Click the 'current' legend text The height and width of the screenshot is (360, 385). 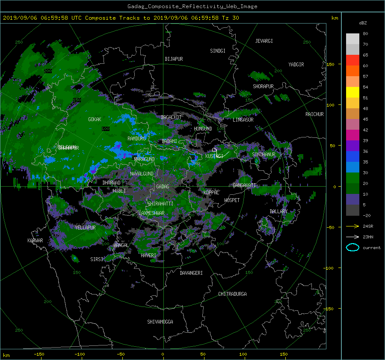pos(372,248)
